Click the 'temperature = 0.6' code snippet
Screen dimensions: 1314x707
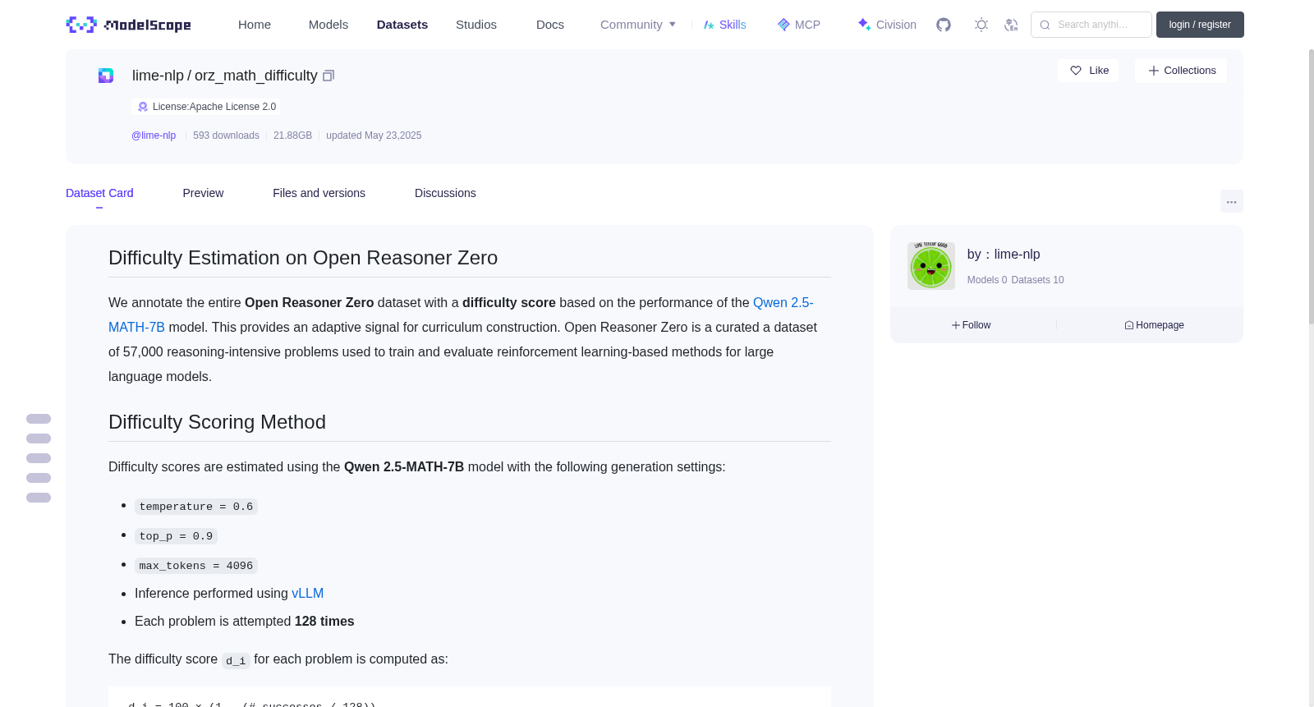[196, 507]
